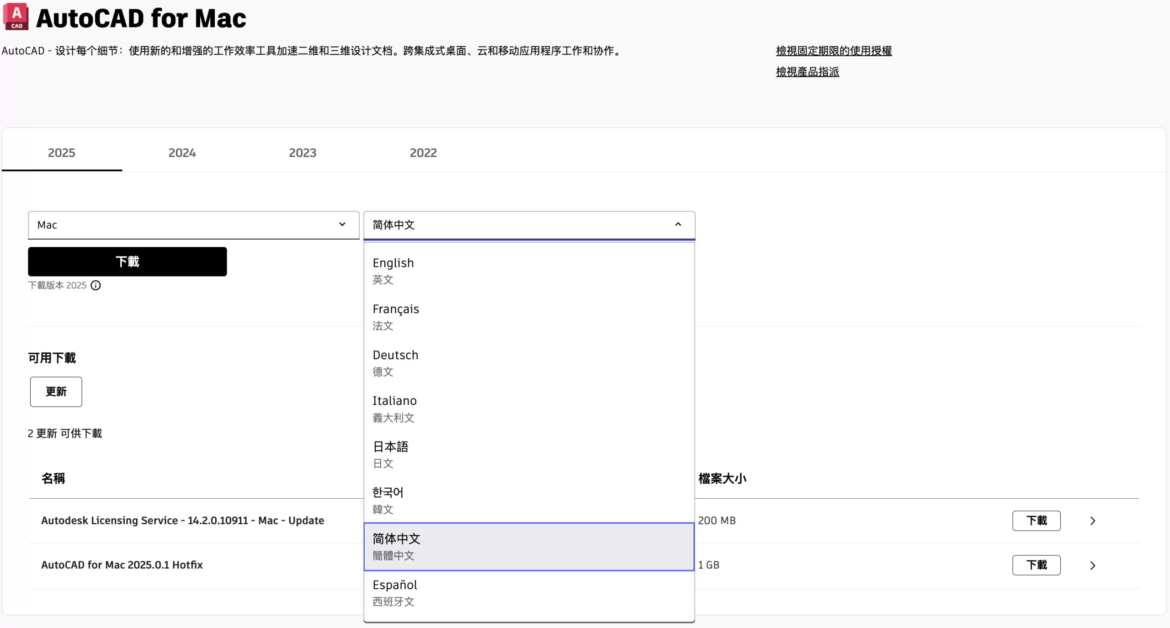
Task: Switch to the 2024 tab
Action: 182,153
